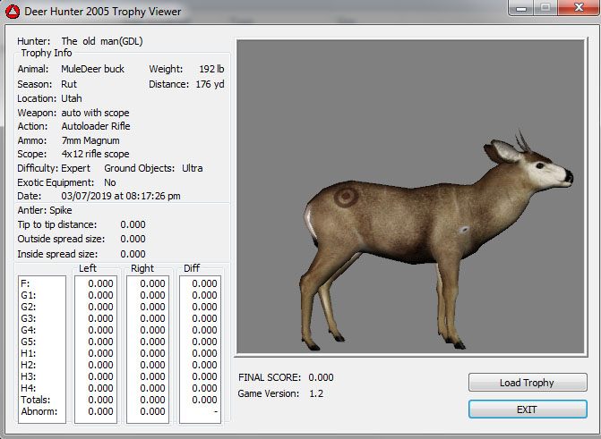Click the Left column header
This screenshot has height=439, width=601.
[x=88, y=268]
